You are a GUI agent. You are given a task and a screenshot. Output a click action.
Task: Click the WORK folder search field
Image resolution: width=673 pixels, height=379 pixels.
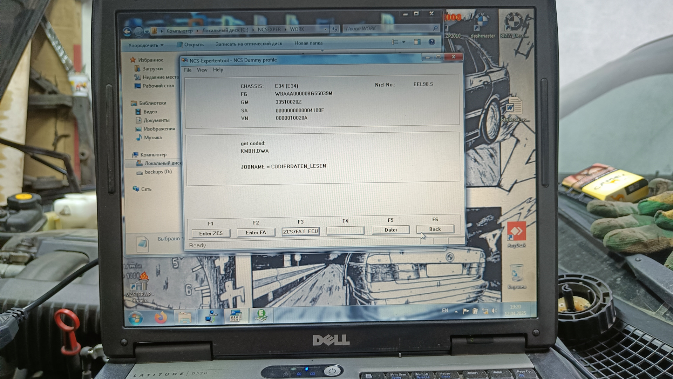tap(391, 28)
